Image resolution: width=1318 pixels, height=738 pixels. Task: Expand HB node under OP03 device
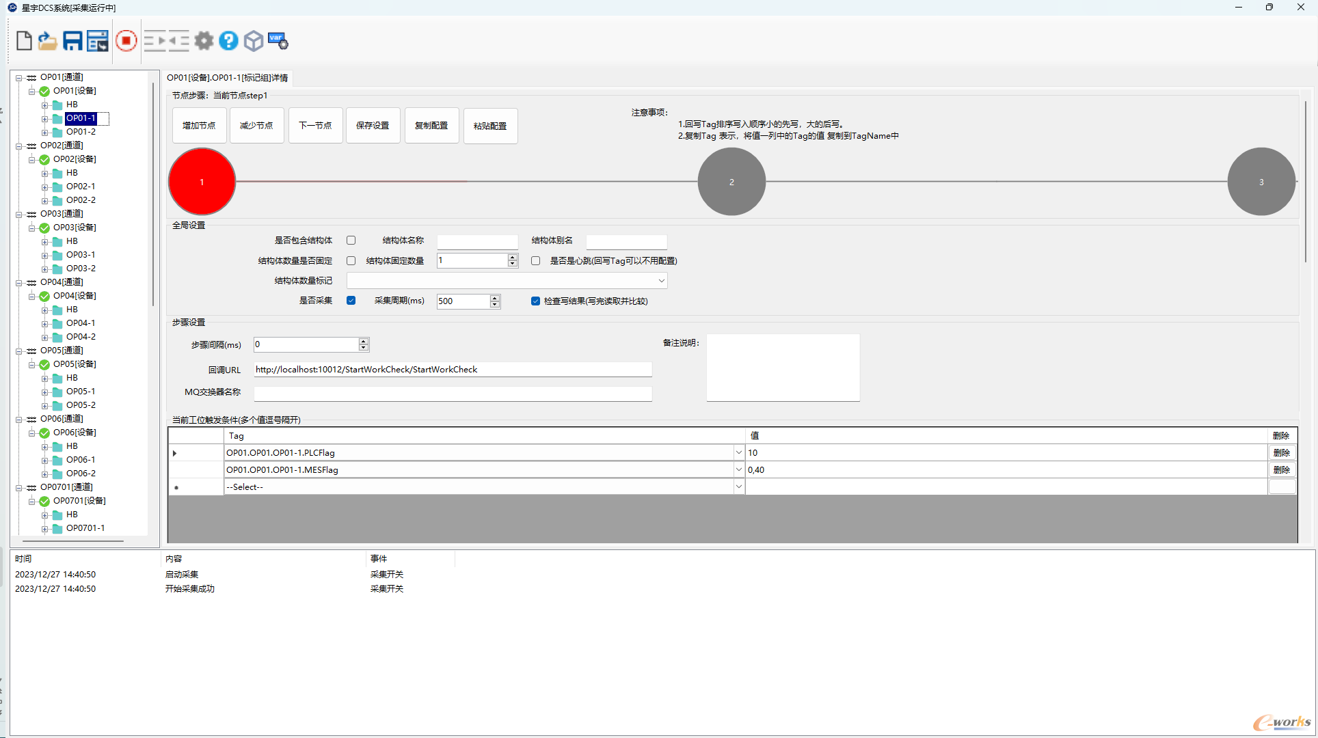(x=44, y=241)
